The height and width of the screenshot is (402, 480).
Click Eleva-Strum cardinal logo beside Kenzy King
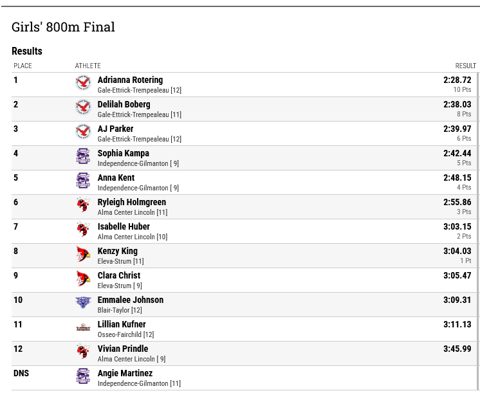tap(83, 254)
